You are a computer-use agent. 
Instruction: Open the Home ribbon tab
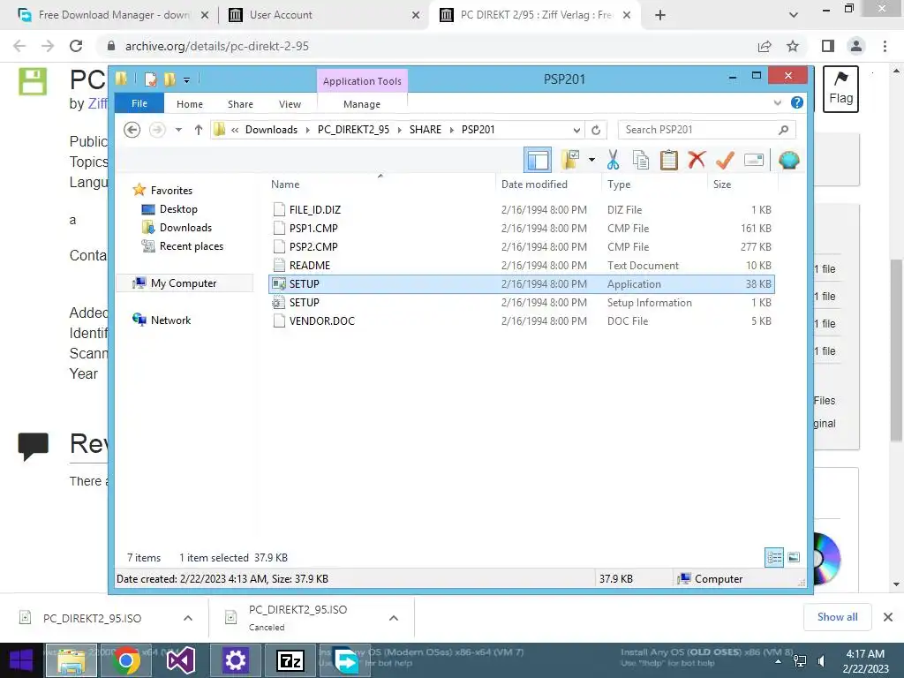point(190,104)
